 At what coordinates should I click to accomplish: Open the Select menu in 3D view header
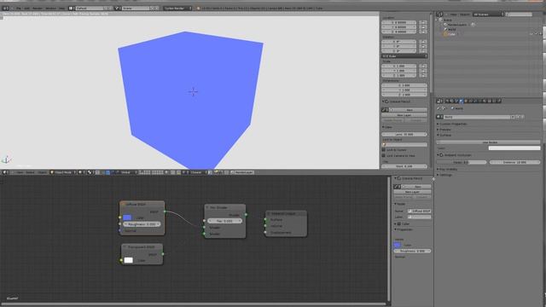pos(30,172)
